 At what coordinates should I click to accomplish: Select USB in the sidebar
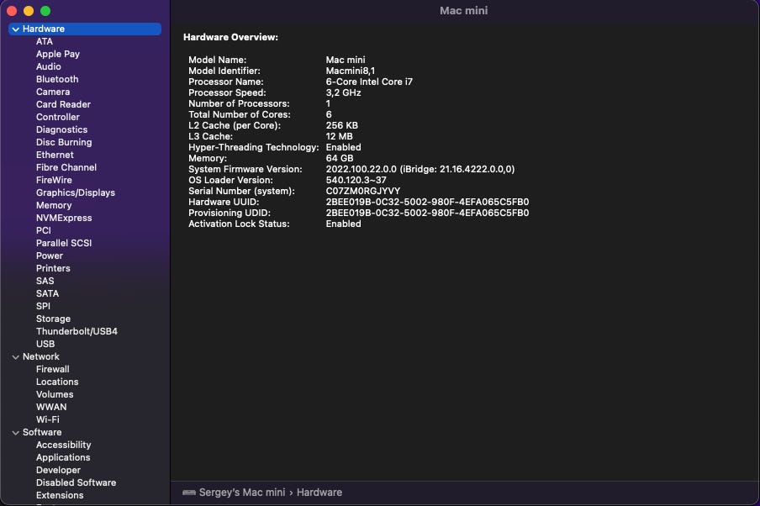pyautogui.click(x=45, y=344)
